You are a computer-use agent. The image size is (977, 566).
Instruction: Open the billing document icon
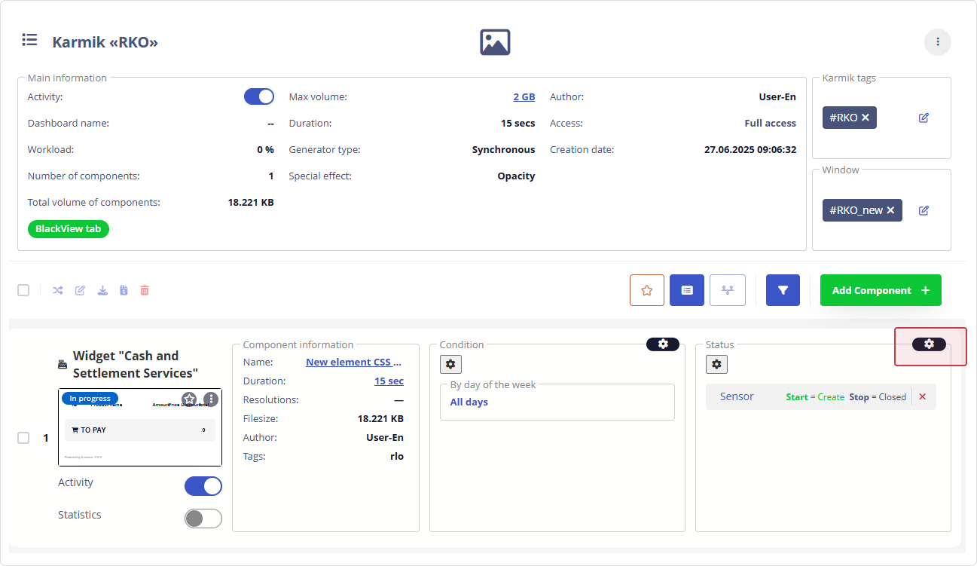(x=123, y=290)
